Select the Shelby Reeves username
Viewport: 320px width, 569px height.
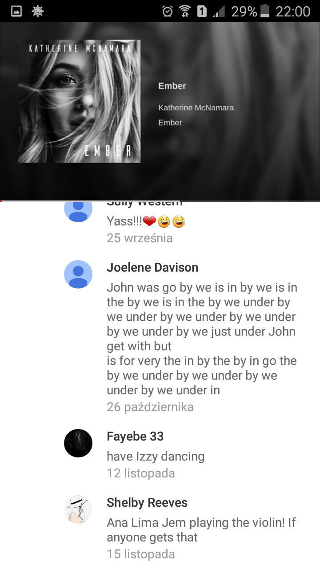pyautogui.click(x=147, y=503)
